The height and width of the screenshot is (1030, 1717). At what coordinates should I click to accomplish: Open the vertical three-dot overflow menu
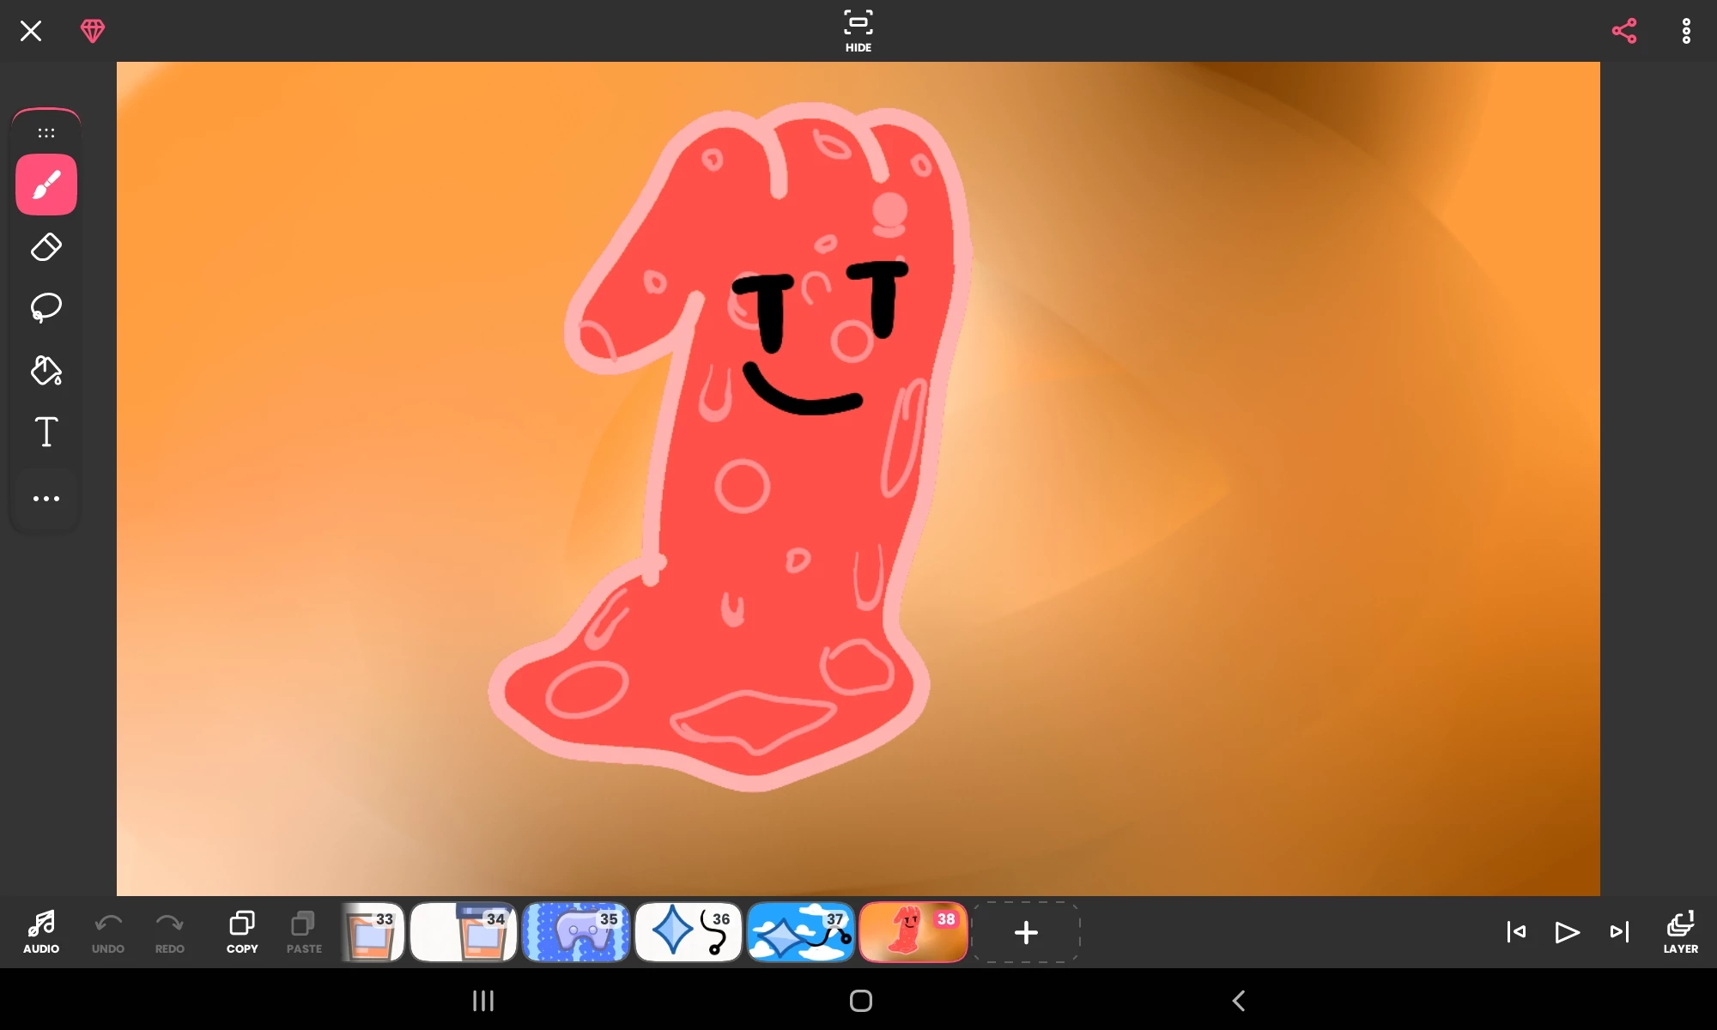point(1686,31)
